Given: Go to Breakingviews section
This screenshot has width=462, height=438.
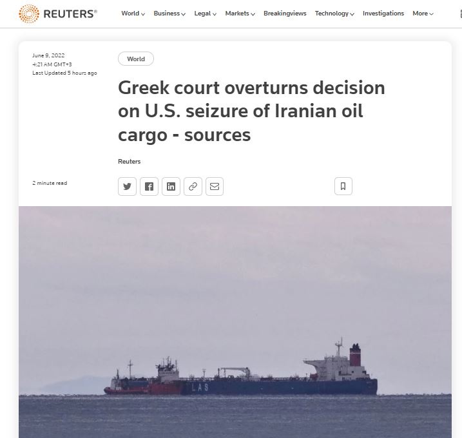Looking at the screenshot, I should (285, 14).
